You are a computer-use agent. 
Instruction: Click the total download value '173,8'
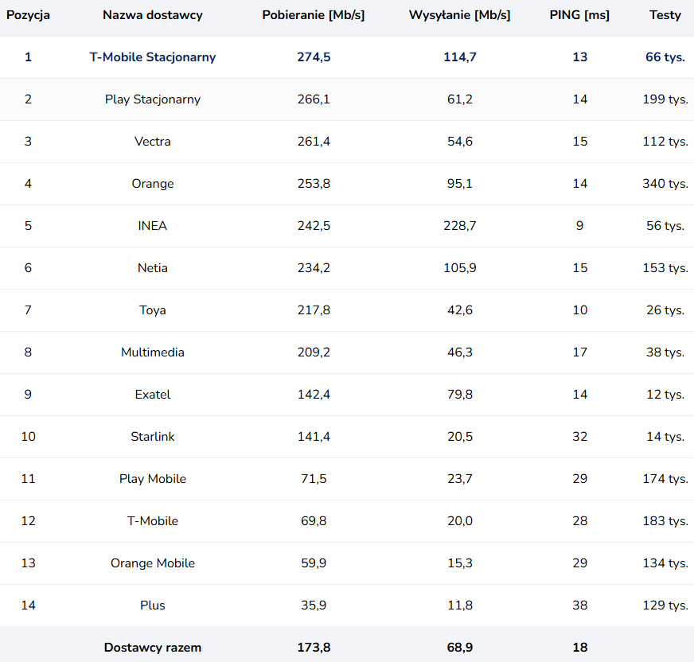314,648
